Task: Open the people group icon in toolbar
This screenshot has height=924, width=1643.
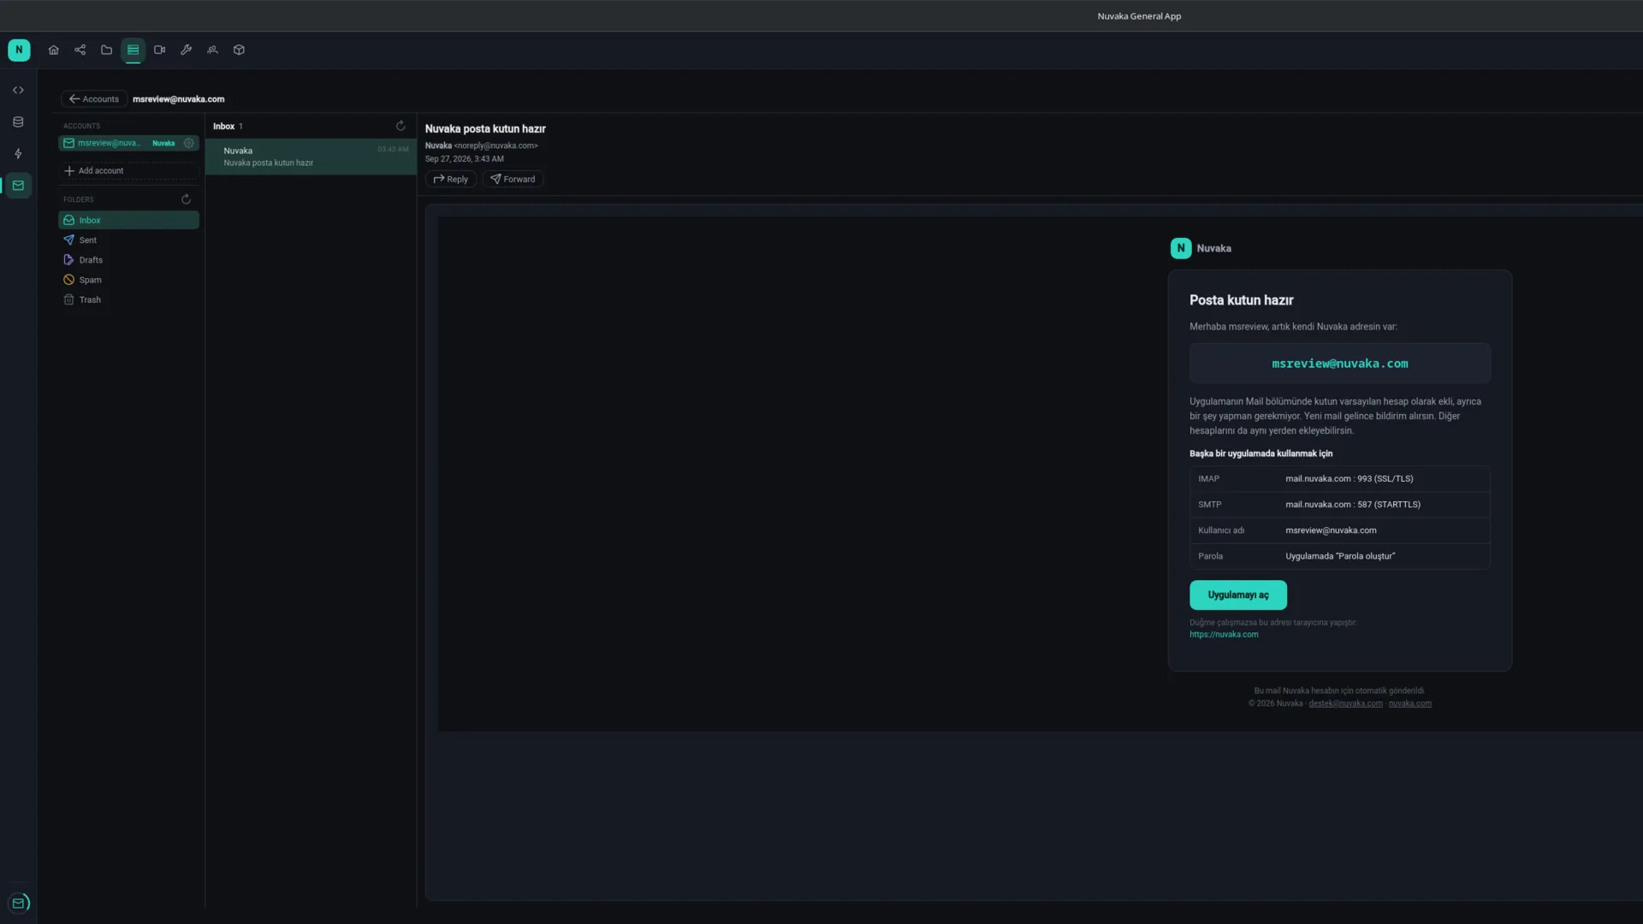Action: [212, 50]
